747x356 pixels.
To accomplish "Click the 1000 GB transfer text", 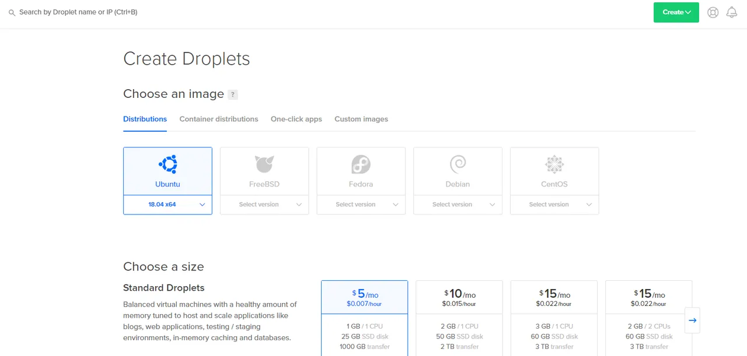I will point(365,347).
